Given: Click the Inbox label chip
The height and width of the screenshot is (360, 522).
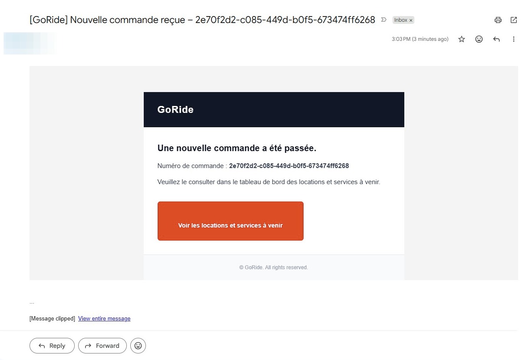Looking at the screenshot, I should pos(400,20).
